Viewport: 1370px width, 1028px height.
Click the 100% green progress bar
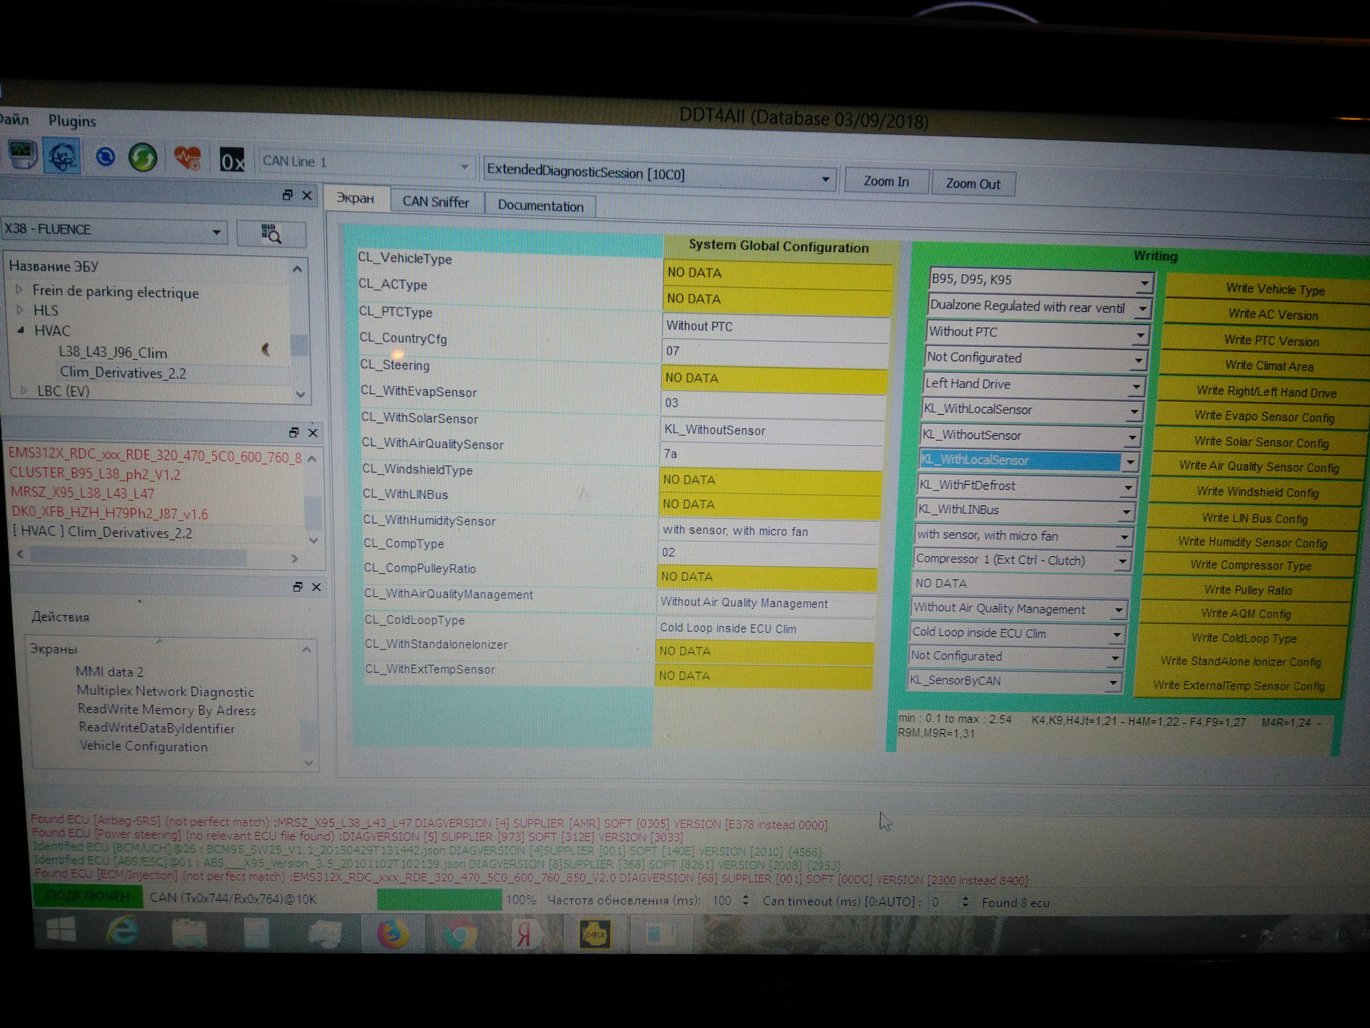coord(439,899)
